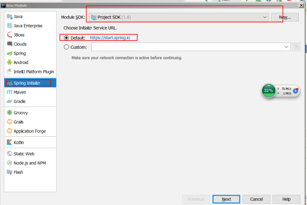Click the Spring Initializr icon
Viewport: 307px width, 205px height.
point(10,83)
